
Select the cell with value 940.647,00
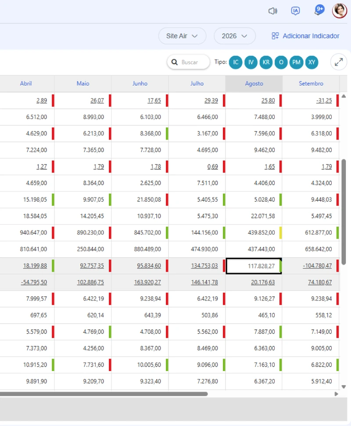pyautogui.click(x=27, y=233)
